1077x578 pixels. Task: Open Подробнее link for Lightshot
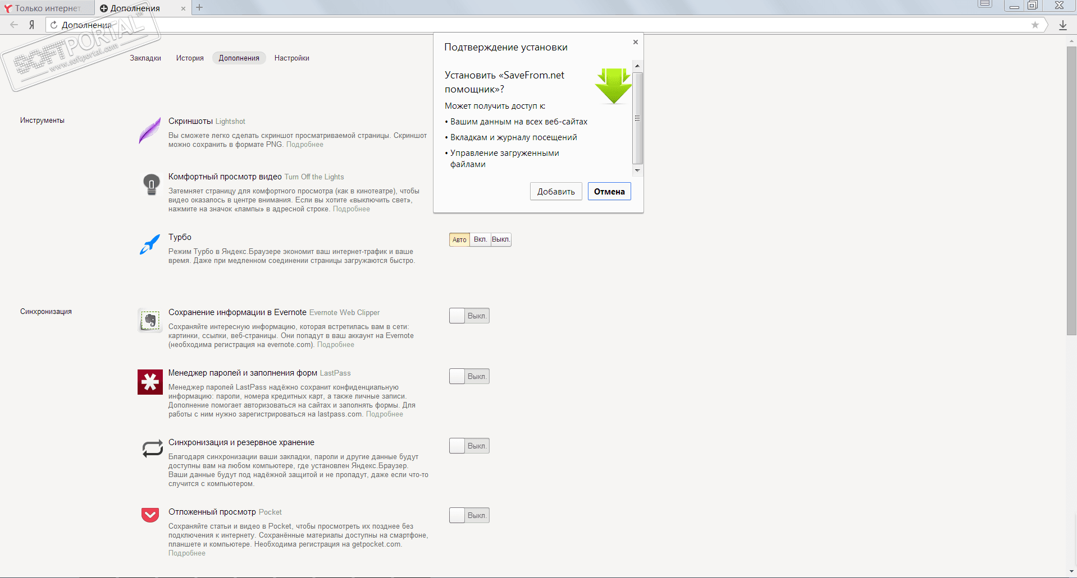click(x=305, y=145)
